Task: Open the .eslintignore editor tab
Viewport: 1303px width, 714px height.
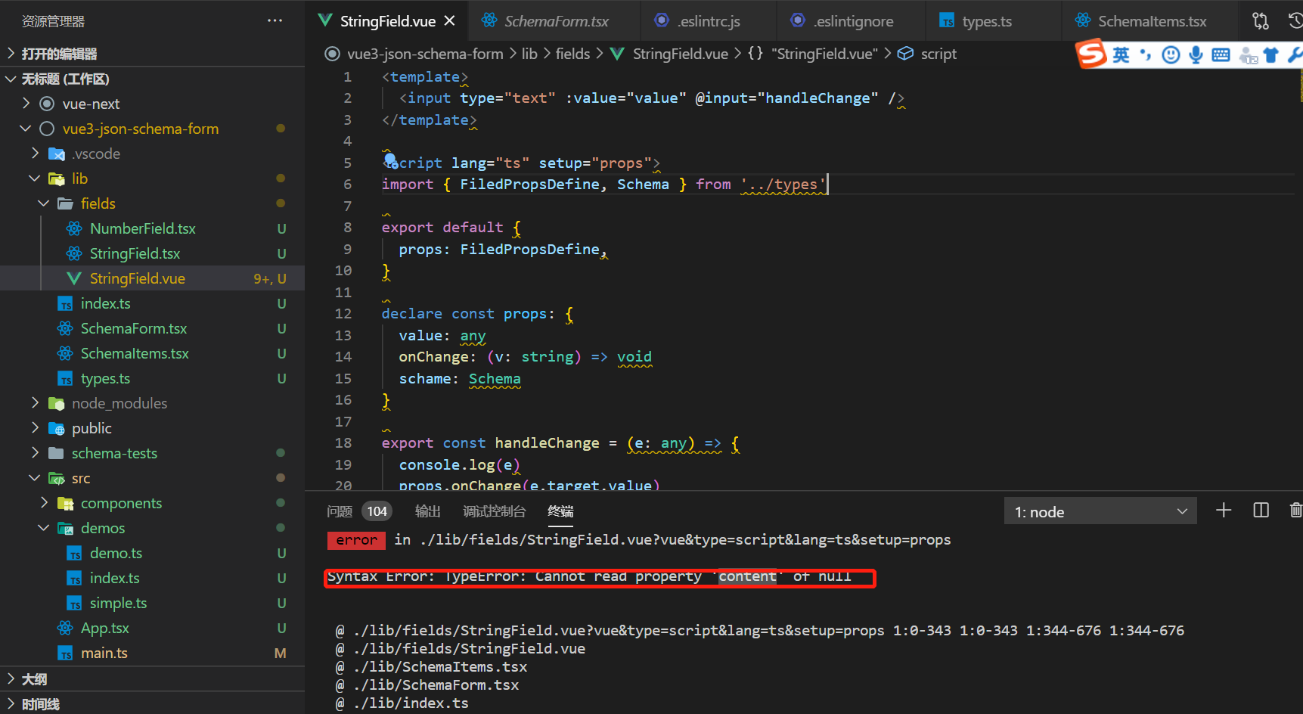Action: click(x=854, y=21)
